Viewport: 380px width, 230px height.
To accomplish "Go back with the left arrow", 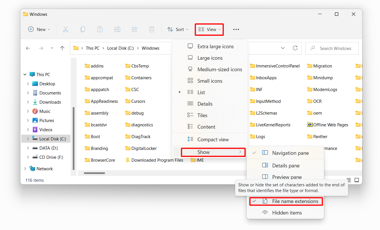I will [28, 48].
